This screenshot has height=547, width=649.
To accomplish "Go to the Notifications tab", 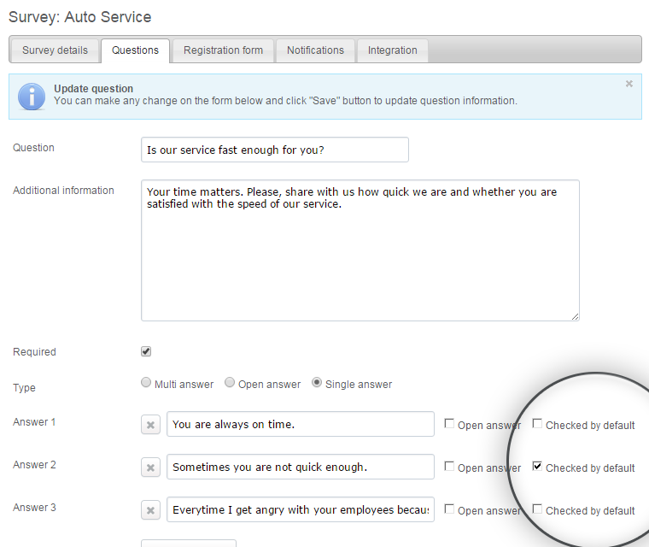I will (x=315, y=50).
